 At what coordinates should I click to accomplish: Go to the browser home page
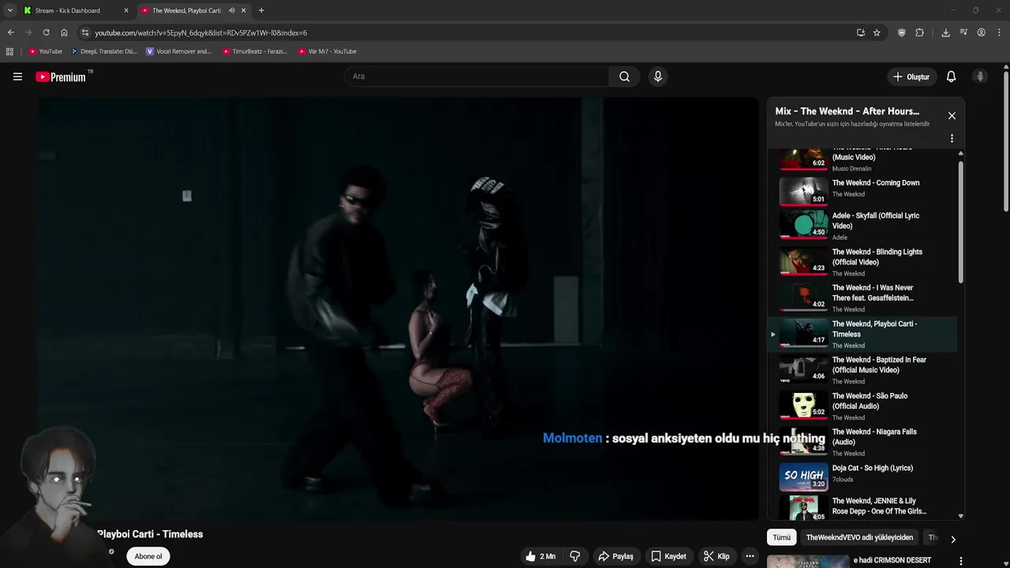pyautogui.click(x=64, y=32)
